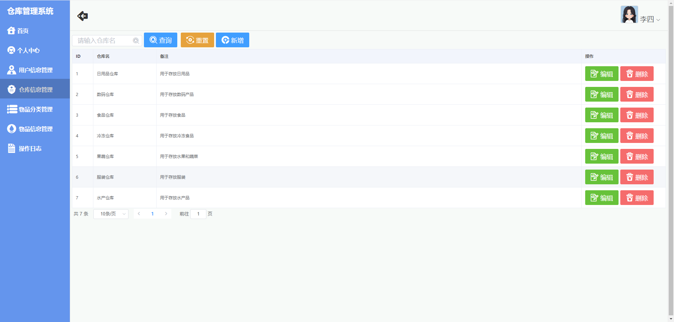Delete the 水产仓库 warehouse record

(x=636, y=198)
